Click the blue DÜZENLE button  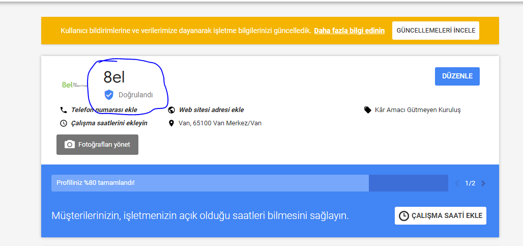pyautogui.click(x=457, y=76)
